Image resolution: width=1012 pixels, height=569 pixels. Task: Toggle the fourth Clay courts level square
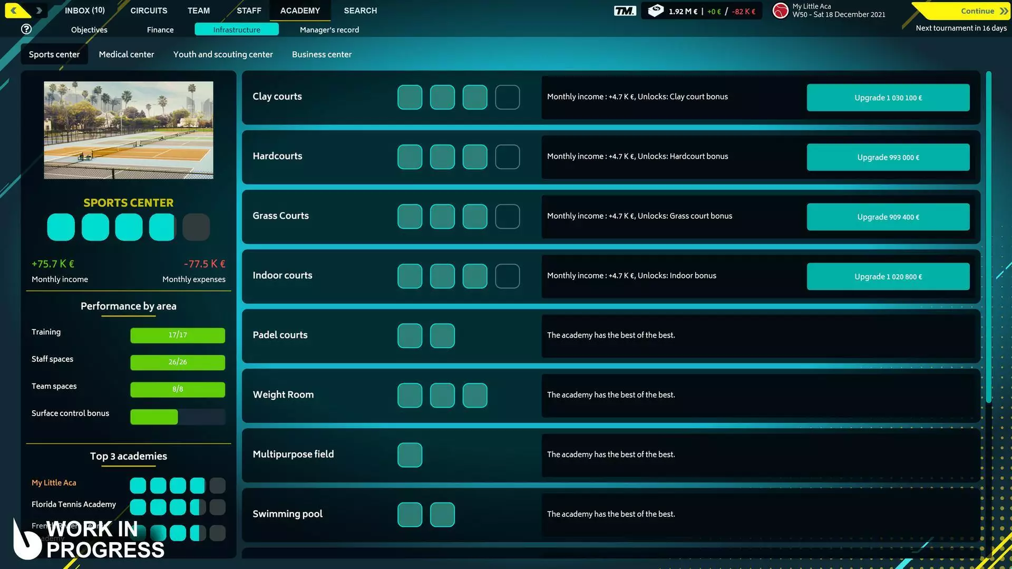507,97
